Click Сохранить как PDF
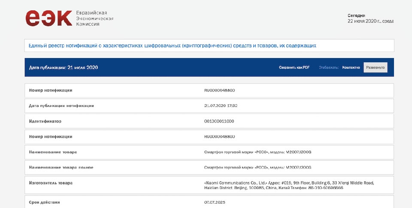 (x=294, y=67)
